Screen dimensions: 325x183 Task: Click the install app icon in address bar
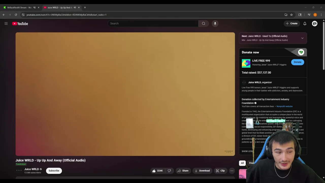point(286,15)
